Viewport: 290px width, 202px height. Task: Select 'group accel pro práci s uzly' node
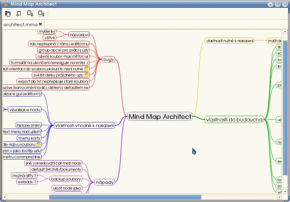[63, 50]
